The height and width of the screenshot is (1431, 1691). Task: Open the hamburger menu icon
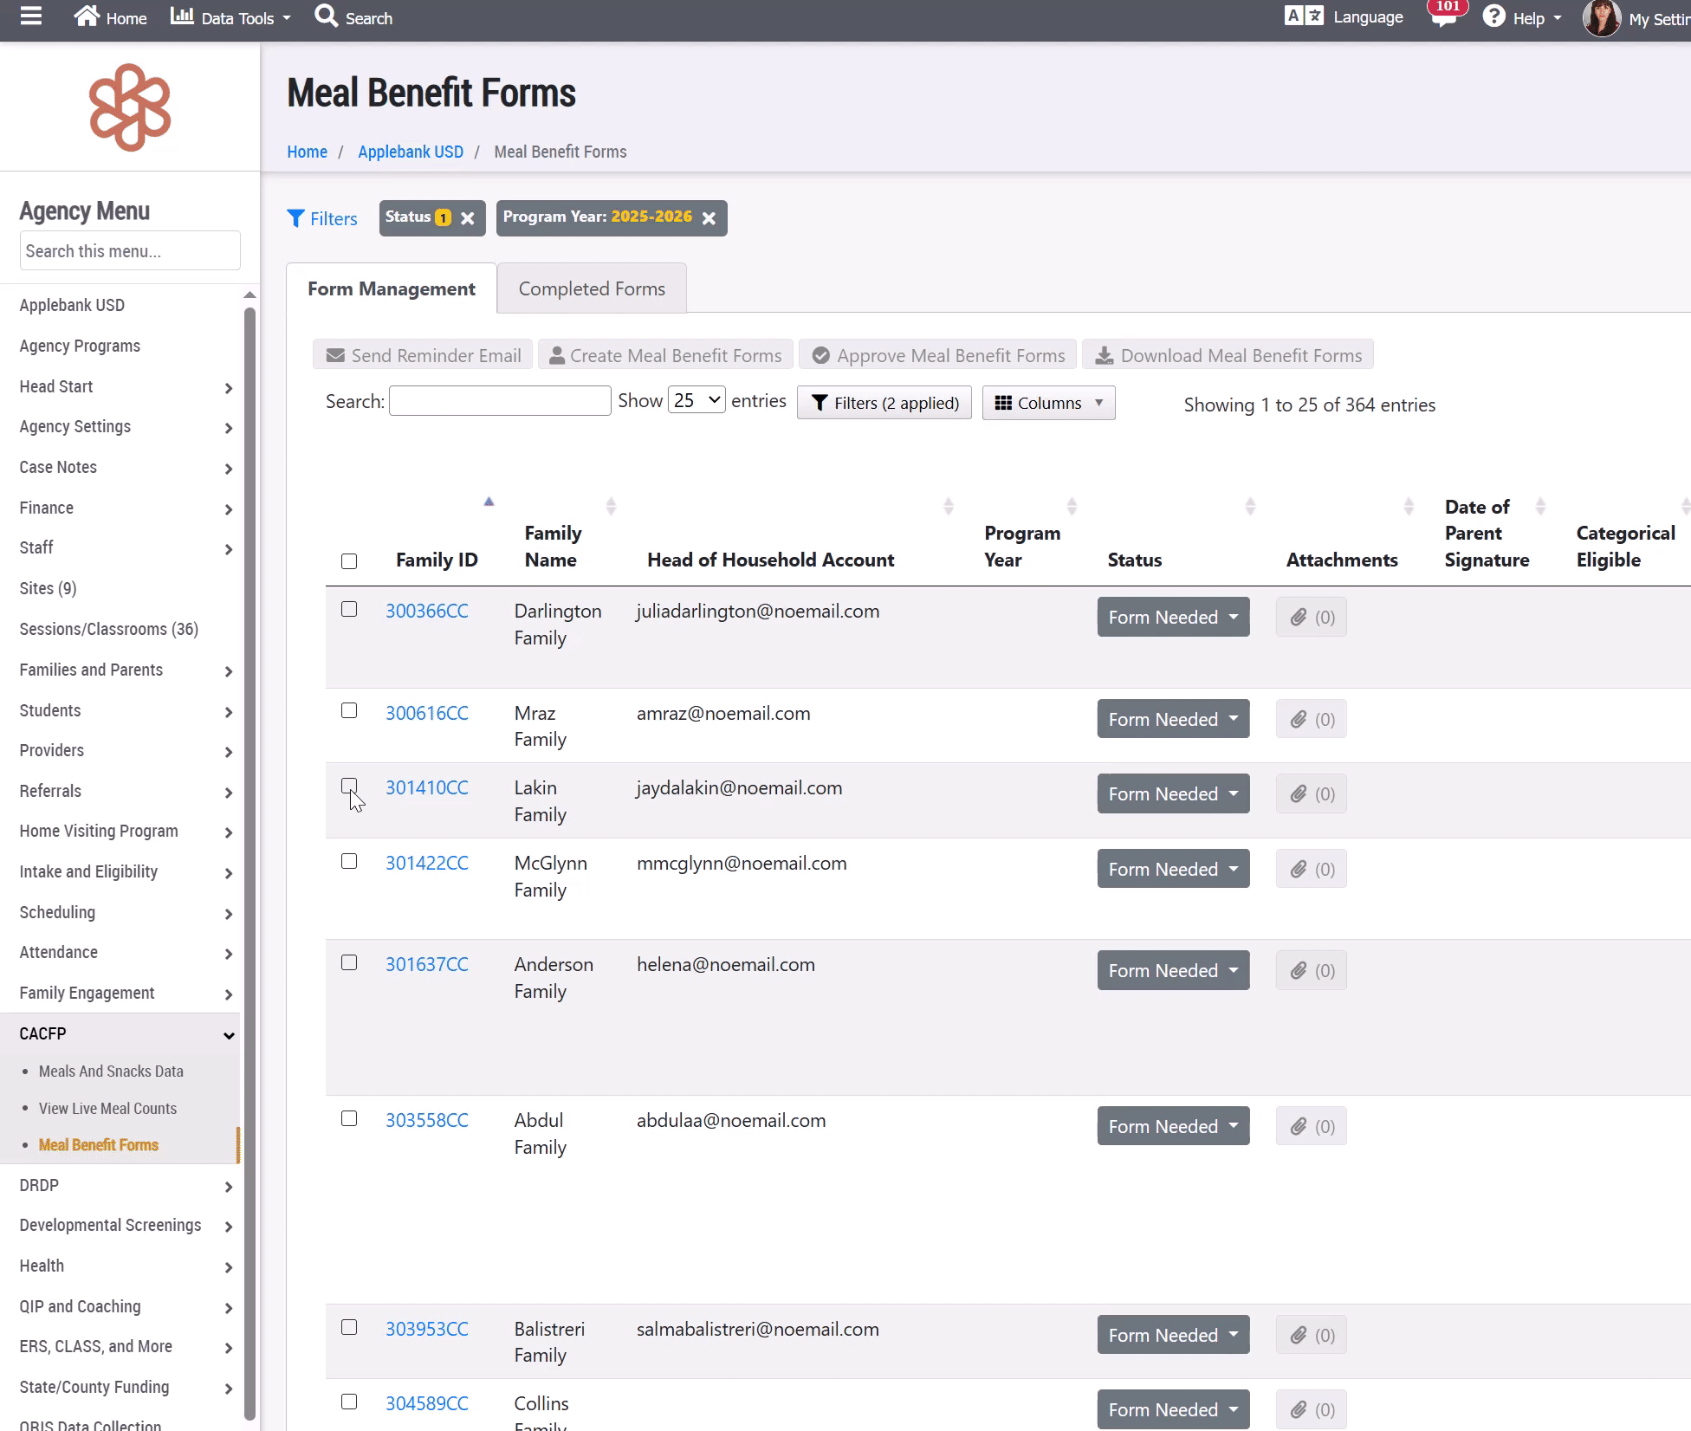(31, 16)
